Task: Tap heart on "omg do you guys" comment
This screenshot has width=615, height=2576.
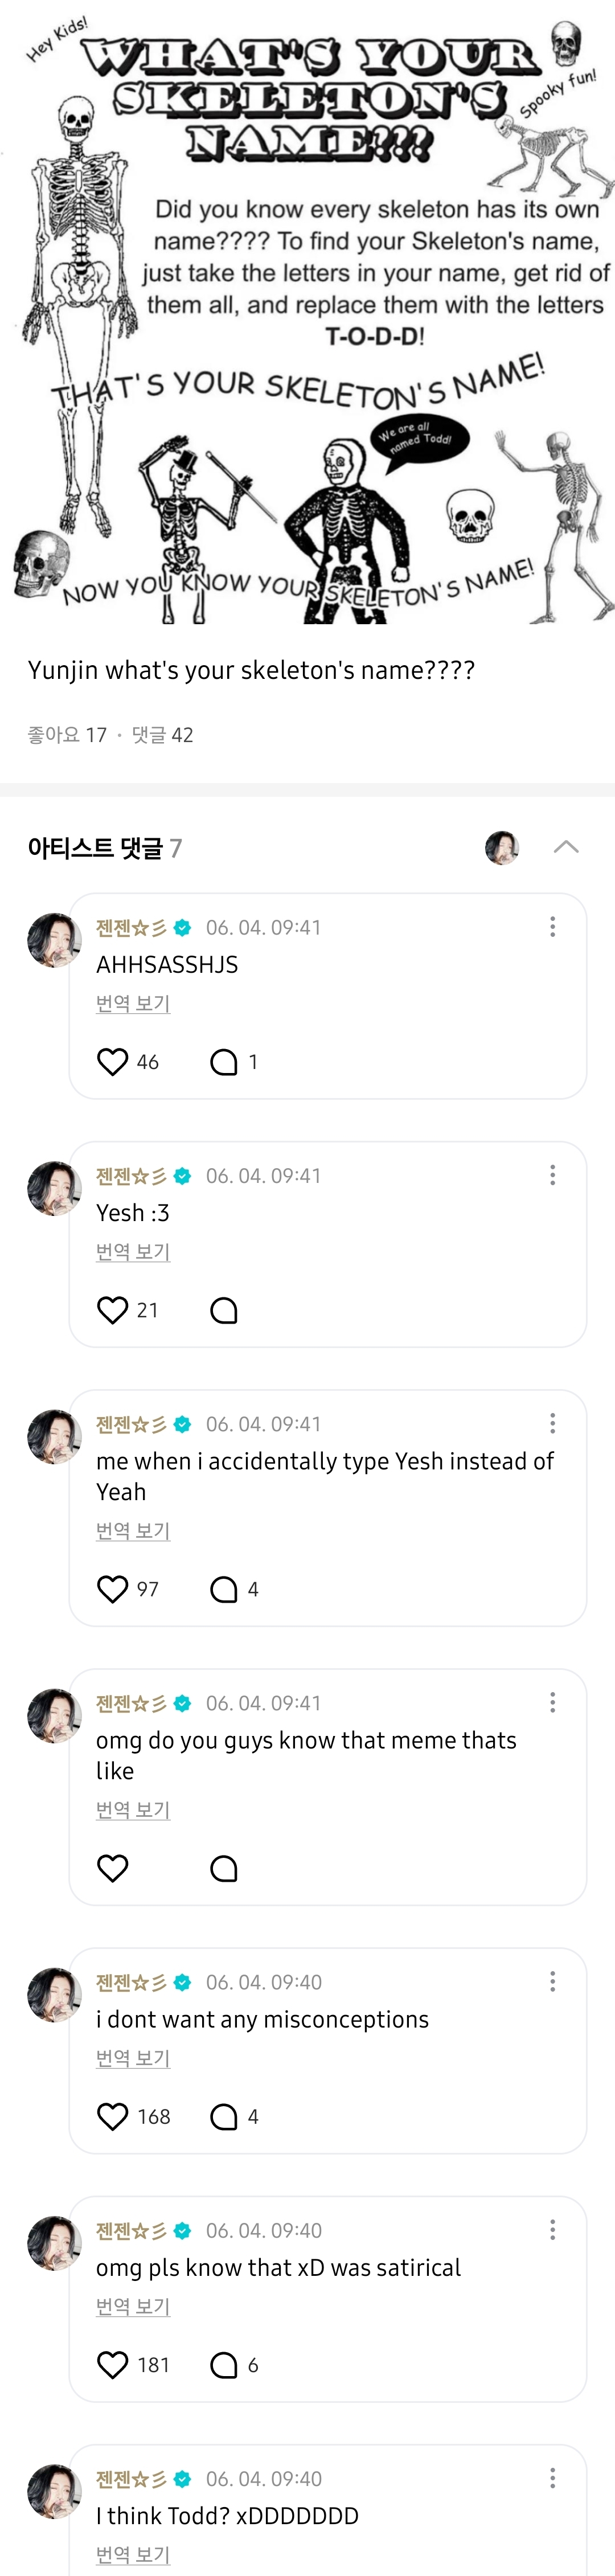Action: [113, 1867]
